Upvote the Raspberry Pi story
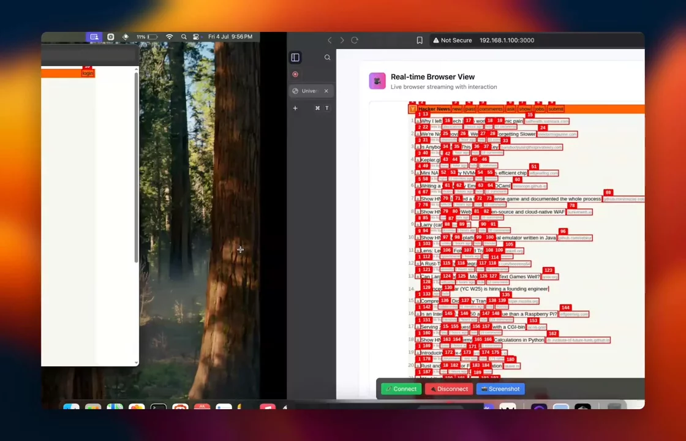686x441 pixels. 417,314
